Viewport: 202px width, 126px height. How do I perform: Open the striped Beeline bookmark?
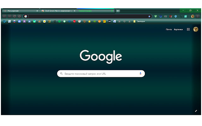(x=50, y=21)
